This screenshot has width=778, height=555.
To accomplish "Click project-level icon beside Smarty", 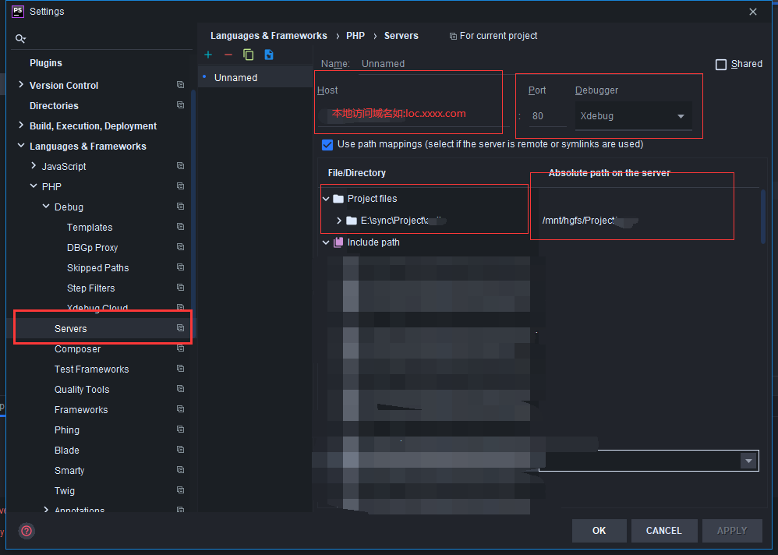I will (181, 470).
